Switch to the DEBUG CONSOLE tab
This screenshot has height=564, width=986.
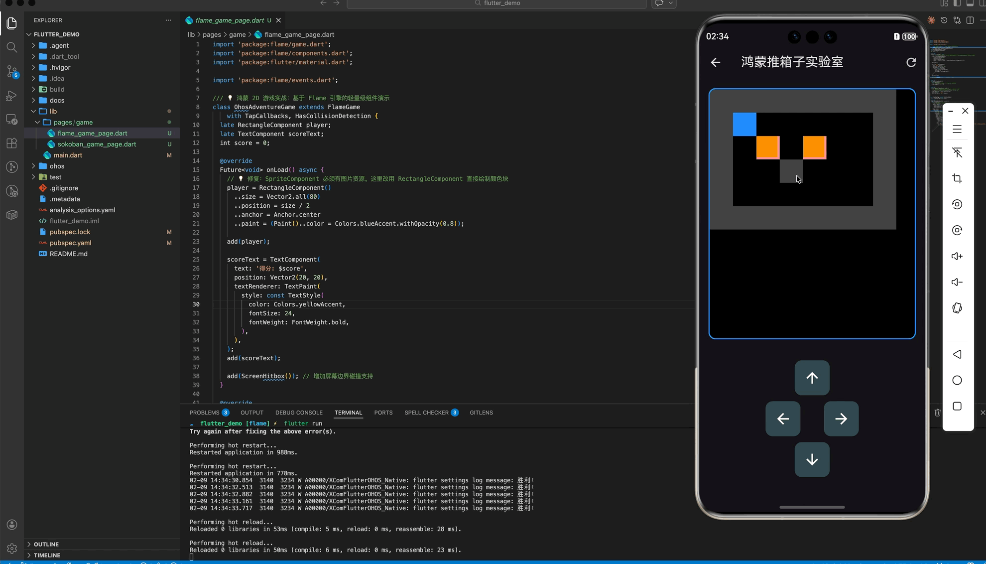click(x=299, y=413)
